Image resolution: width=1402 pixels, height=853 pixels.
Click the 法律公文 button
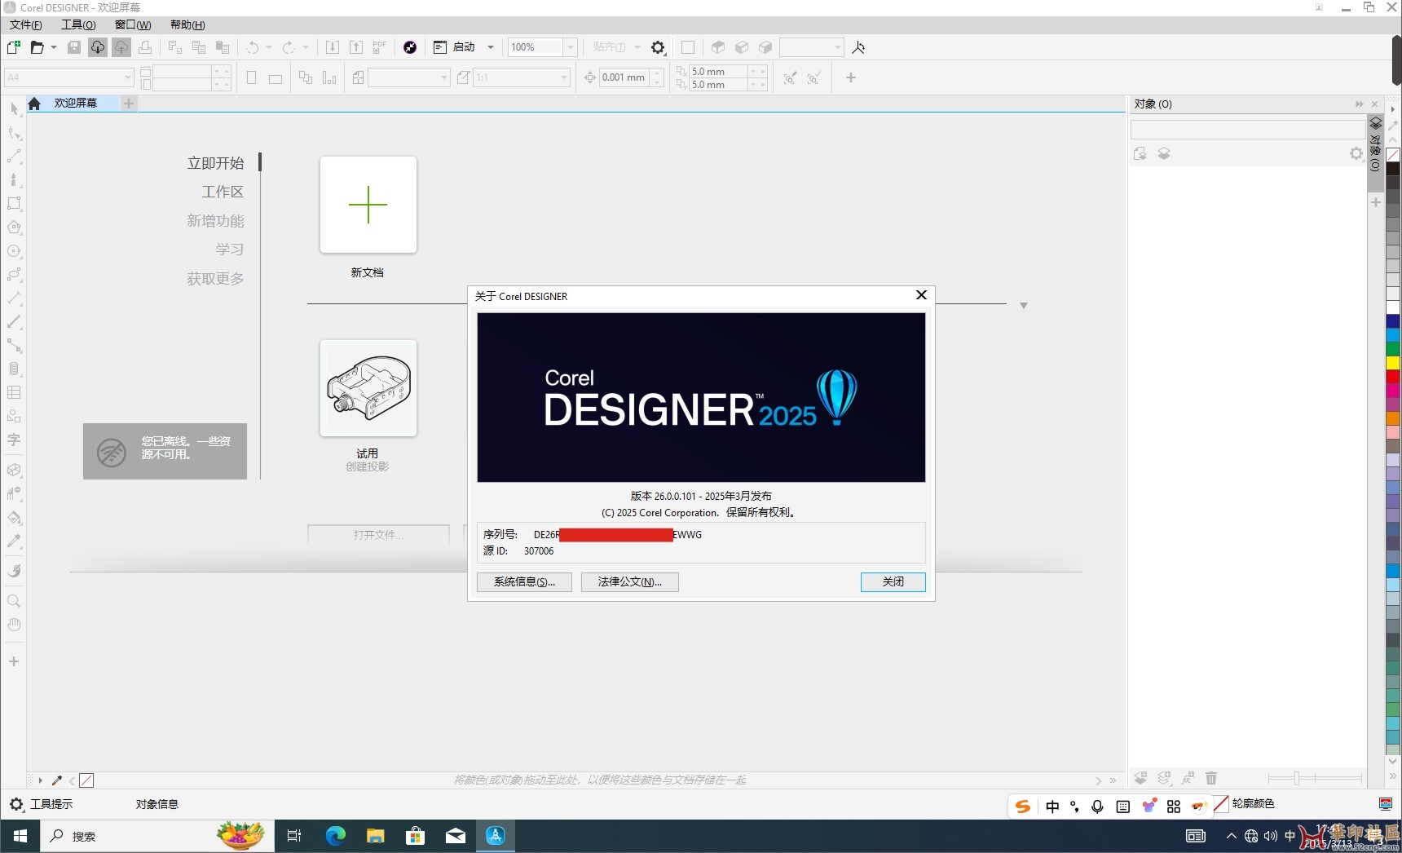point(630,581)
